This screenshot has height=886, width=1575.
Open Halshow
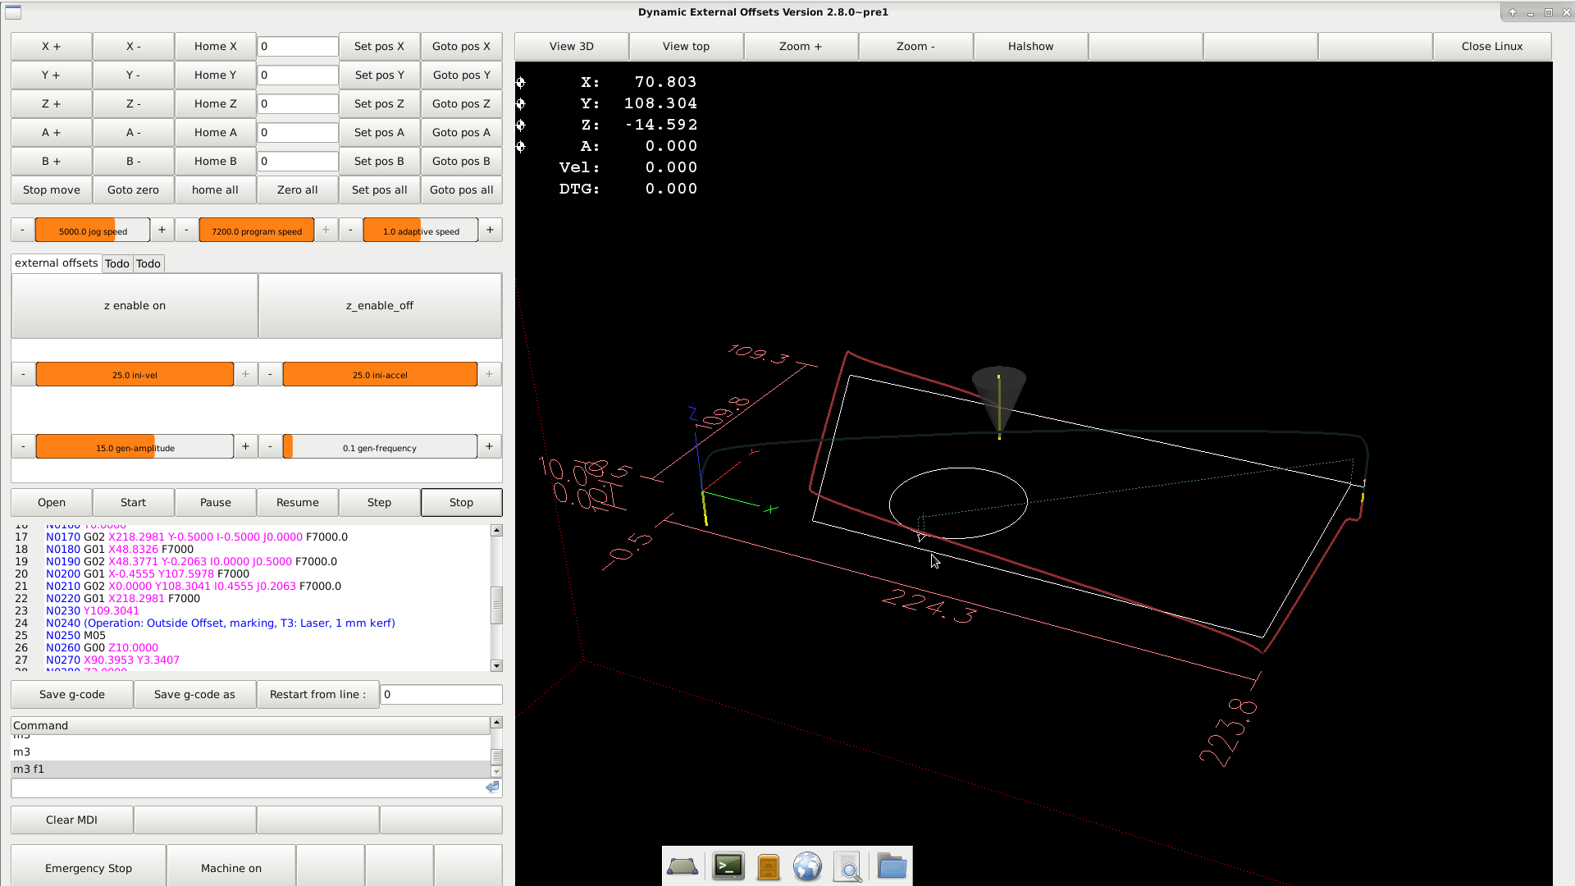(x=1031, y=46)
